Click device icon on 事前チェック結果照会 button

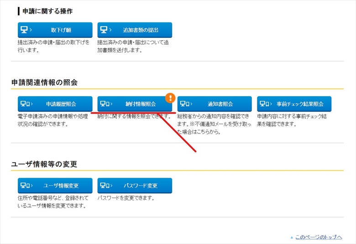click(x=264, y=104)
